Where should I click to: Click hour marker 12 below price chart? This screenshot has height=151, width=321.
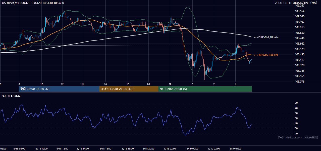point(62,84)
